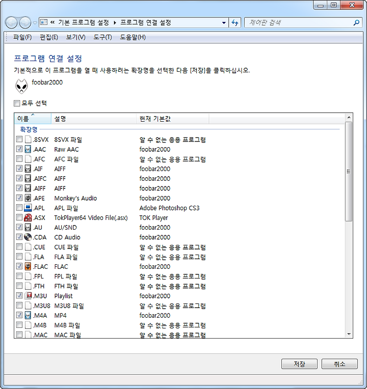Uncheck the .APE extension checkbox
This screenshot has height=389, width=367.
coord(19,198)
